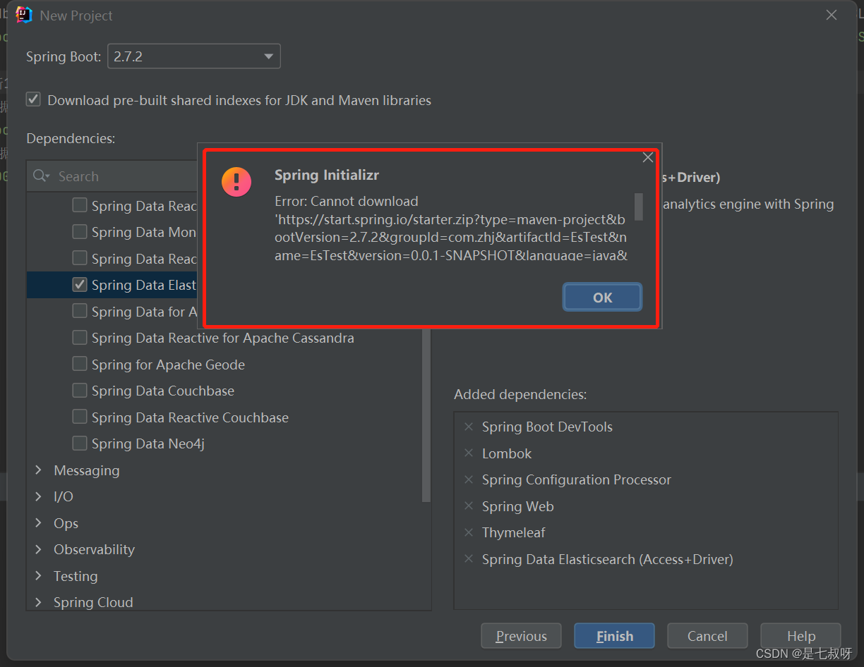Select Spring Boot DevTools text in list
Screen dimensions: 864x667
click(547, 427)
